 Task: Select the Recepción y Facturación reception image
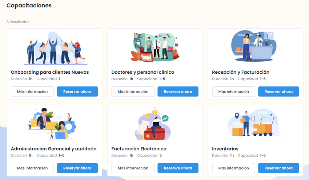(254, 46)
